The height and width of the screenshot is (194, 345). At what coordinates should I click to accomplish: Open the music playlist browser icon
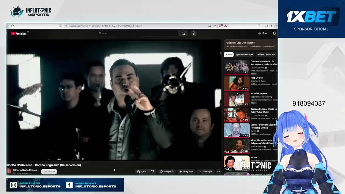point(266,26)
